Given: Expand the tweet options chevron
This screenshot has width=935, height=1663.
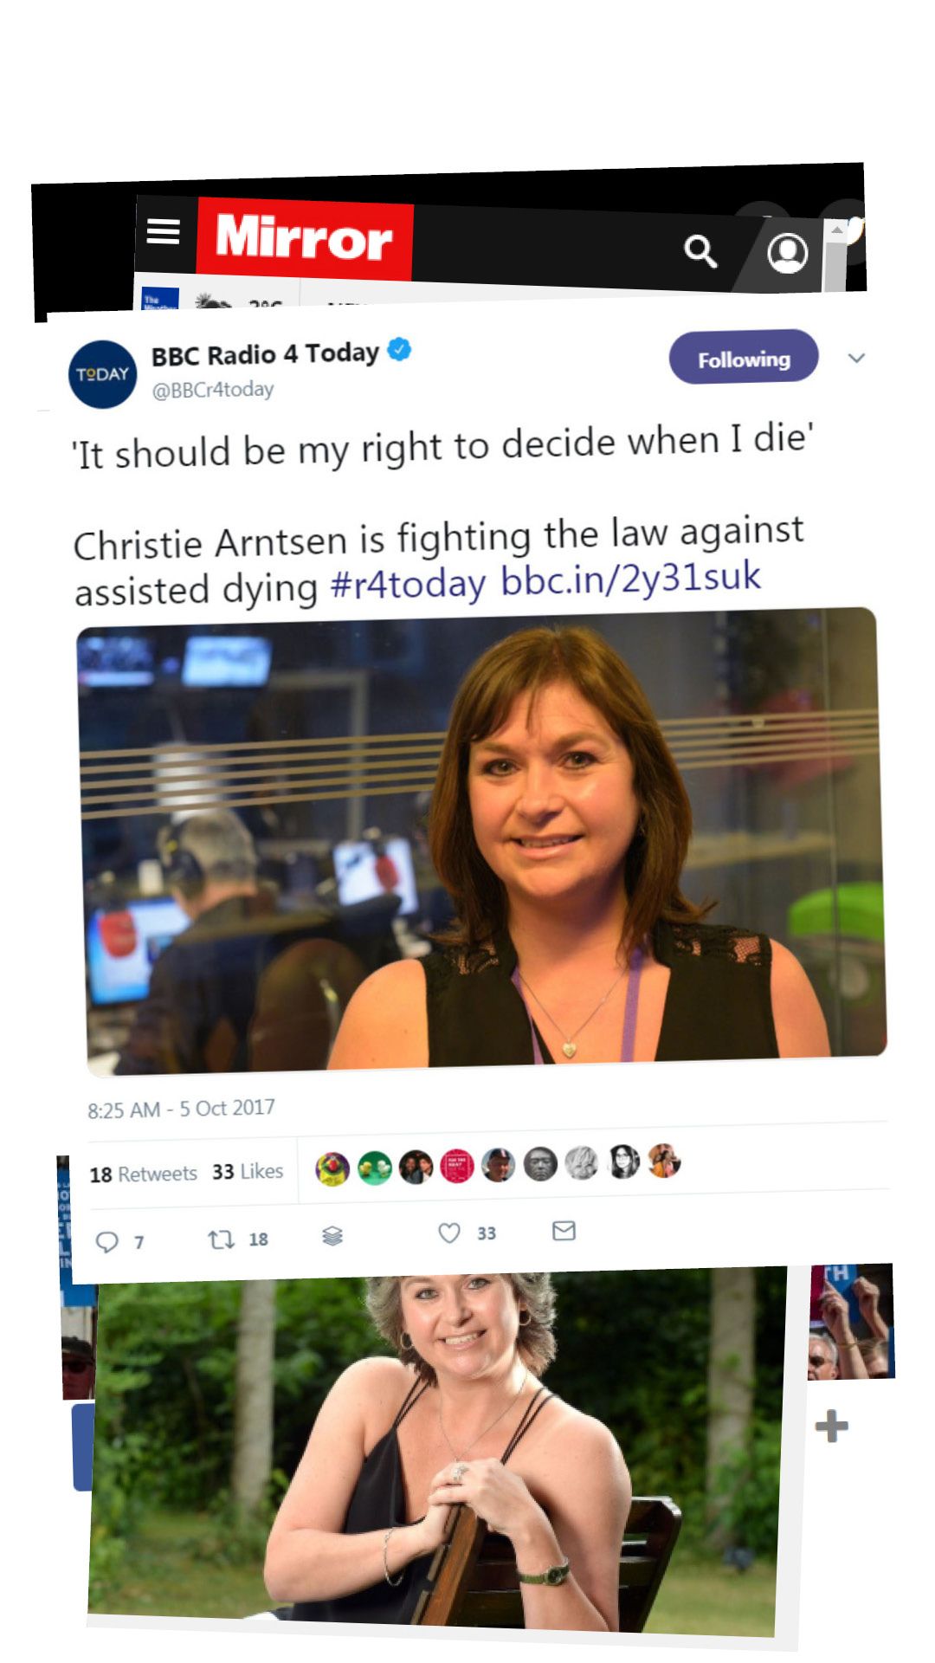Looking at the screenshot, I should click(x=856, y=358).
